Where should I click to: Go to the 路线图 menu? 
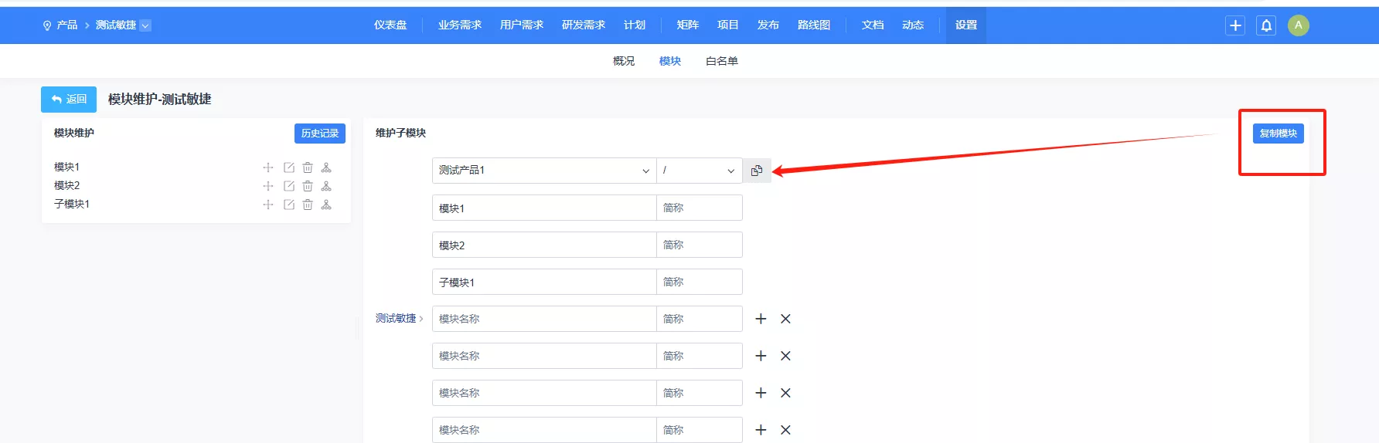tap(813, 25)
